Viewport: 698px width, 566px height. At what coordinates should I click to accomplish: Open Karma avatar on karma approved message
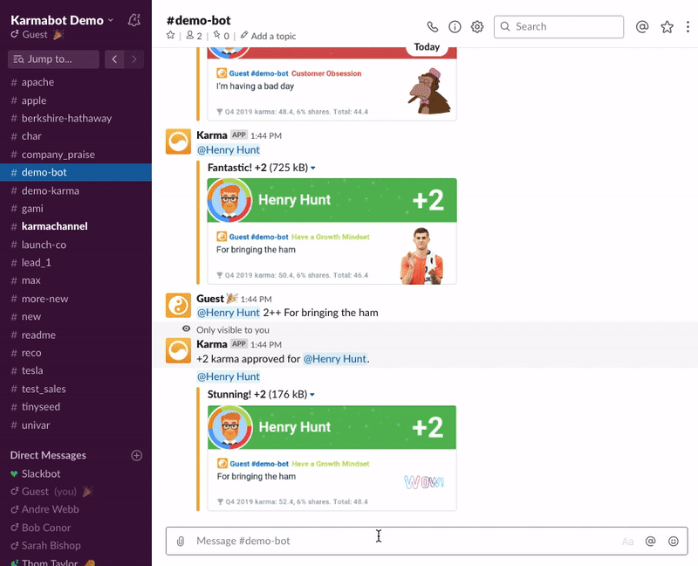(179, 351)
